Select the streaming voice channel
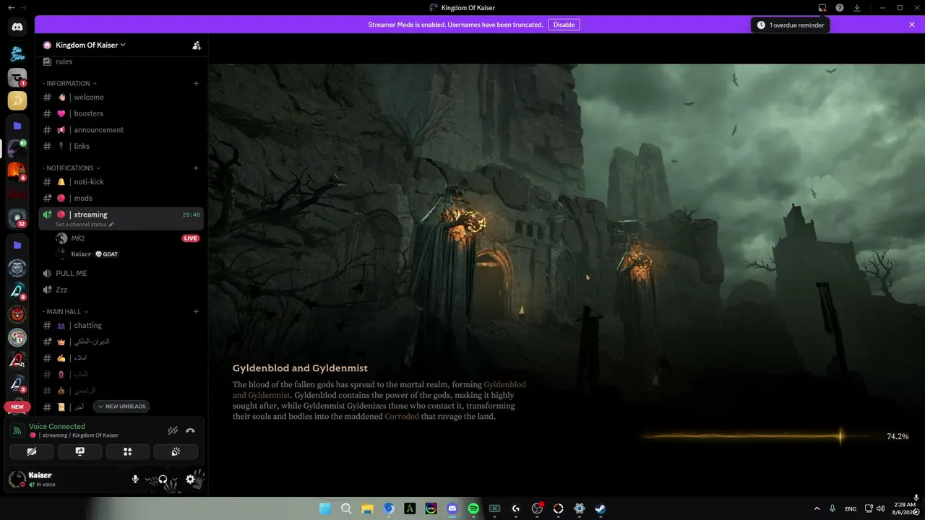This screenshot has width=925, height=520. (x=121, y=217)
